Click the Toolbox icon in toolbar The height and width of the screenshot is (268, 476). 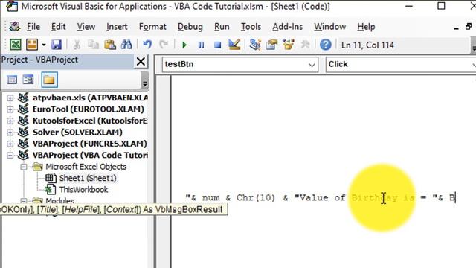(x=305, y=45)
